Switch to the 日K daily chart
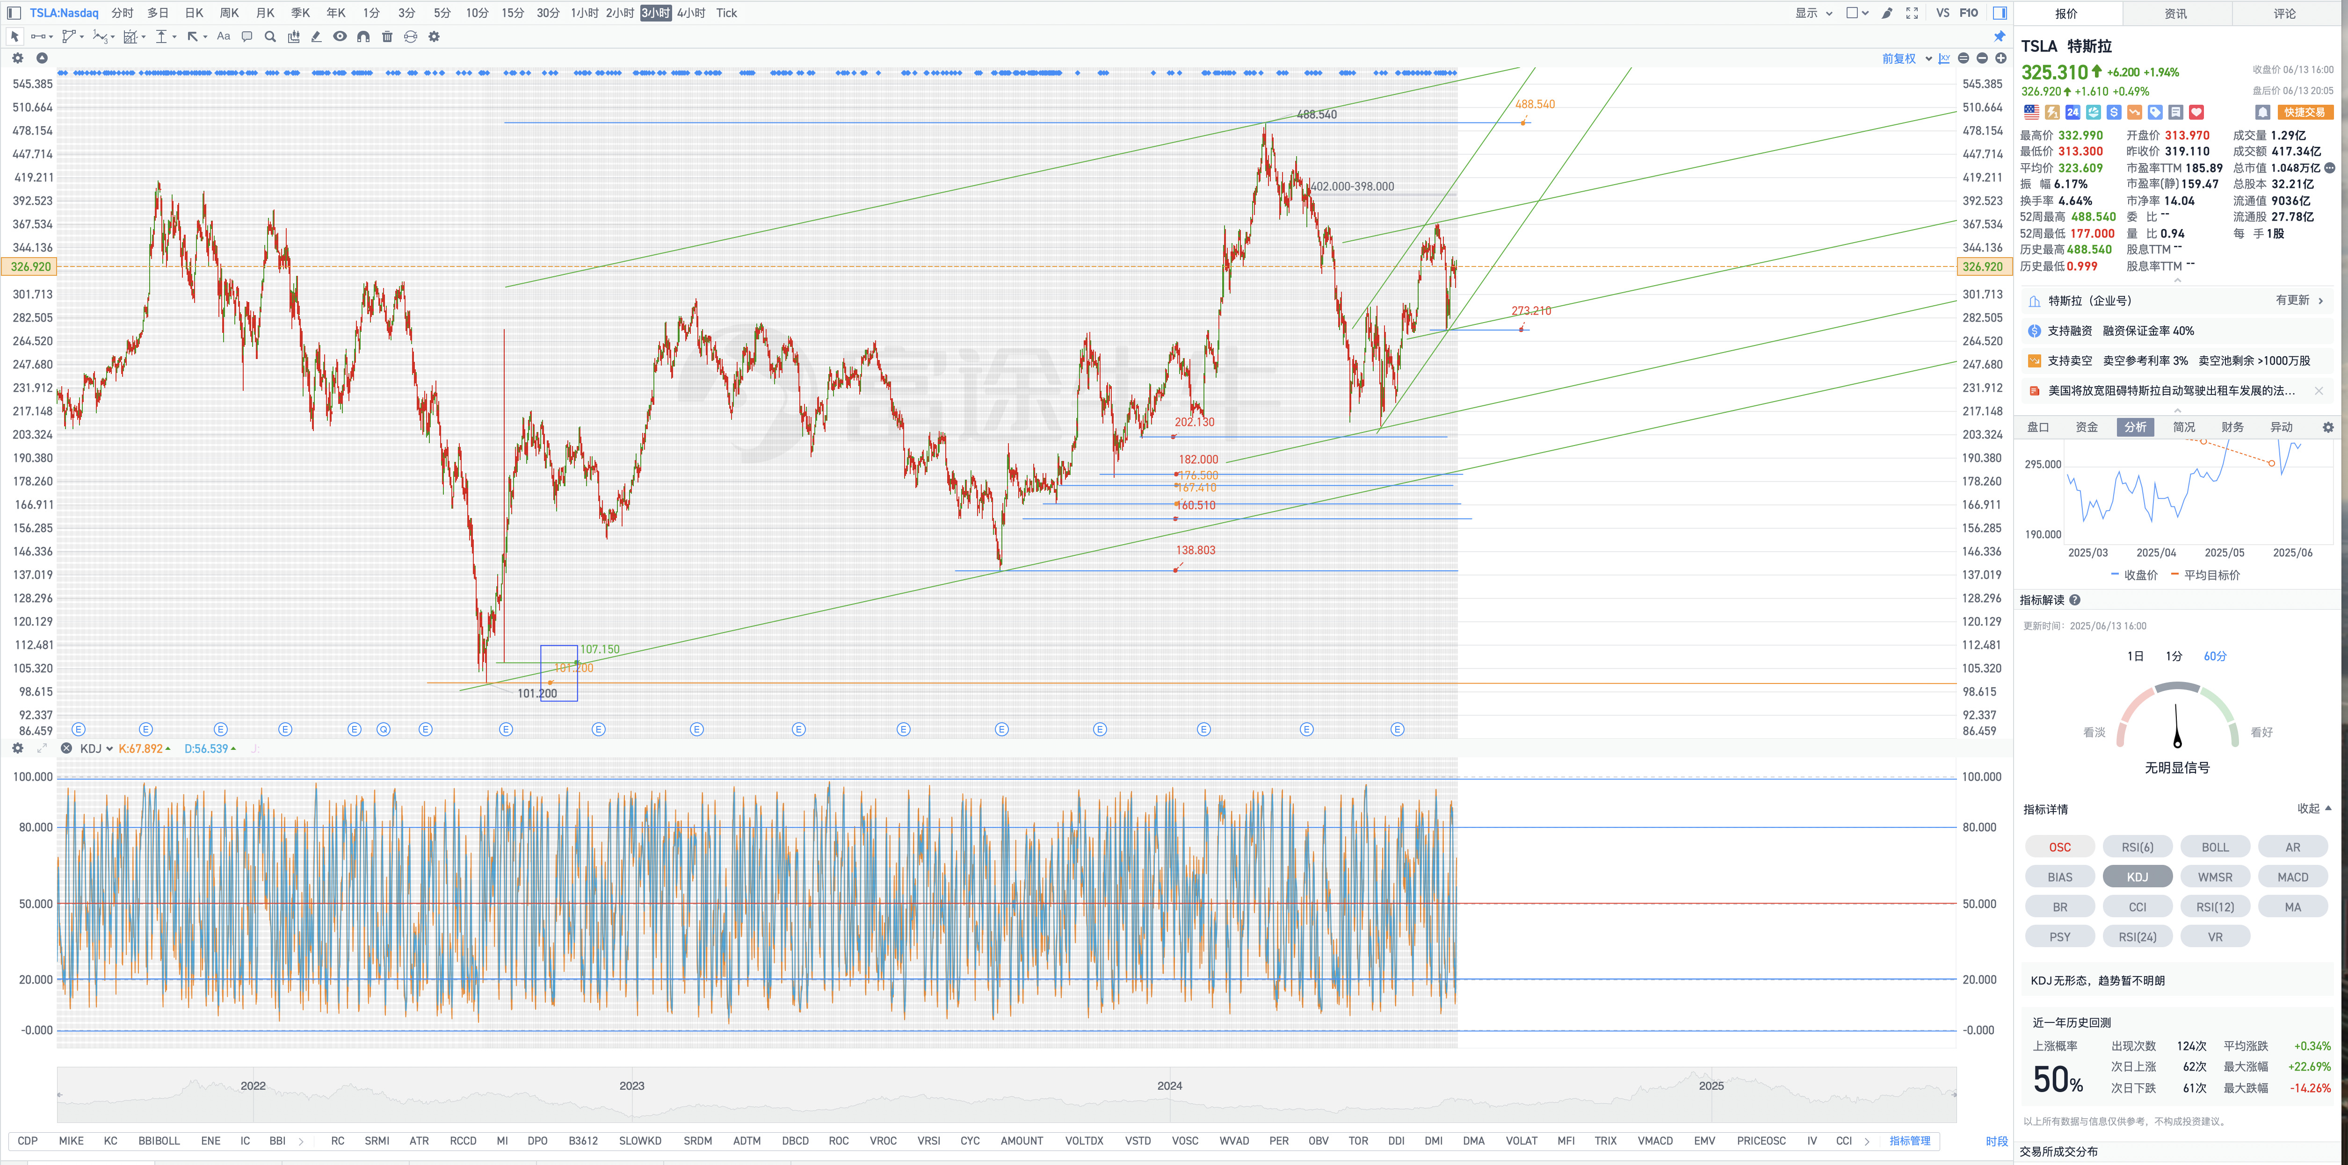This screenshot has width=2348, height=1165. [x=194, y=13]
